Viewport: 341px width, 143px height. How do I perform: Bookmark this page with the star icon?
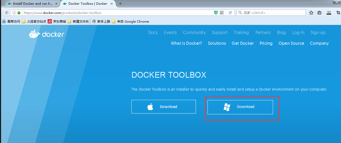[311, 13]
